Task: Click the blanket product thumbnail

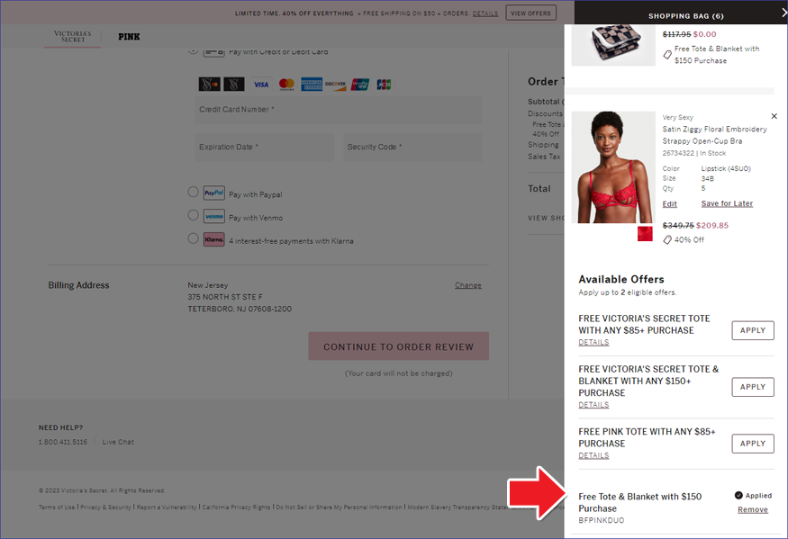Action: coord(613,45)
